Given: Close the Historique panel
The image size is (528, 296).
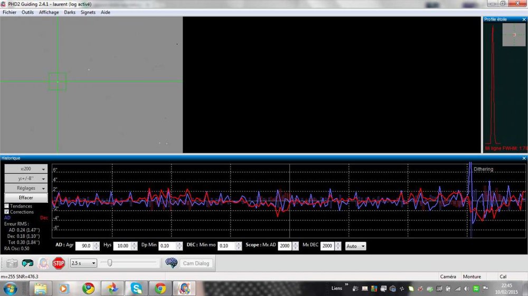Looking at the screenshot, I should pos(524,158).
